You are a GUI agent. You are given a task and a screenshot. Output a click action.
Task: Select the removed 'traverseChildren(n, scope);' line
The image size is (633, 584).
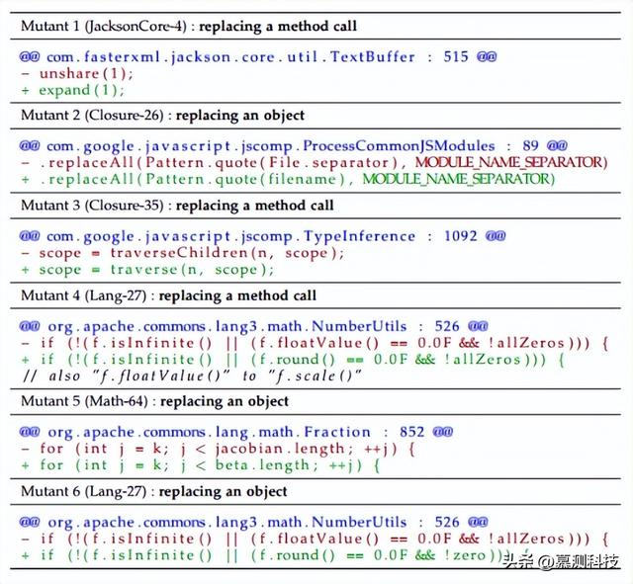(182, 253)
